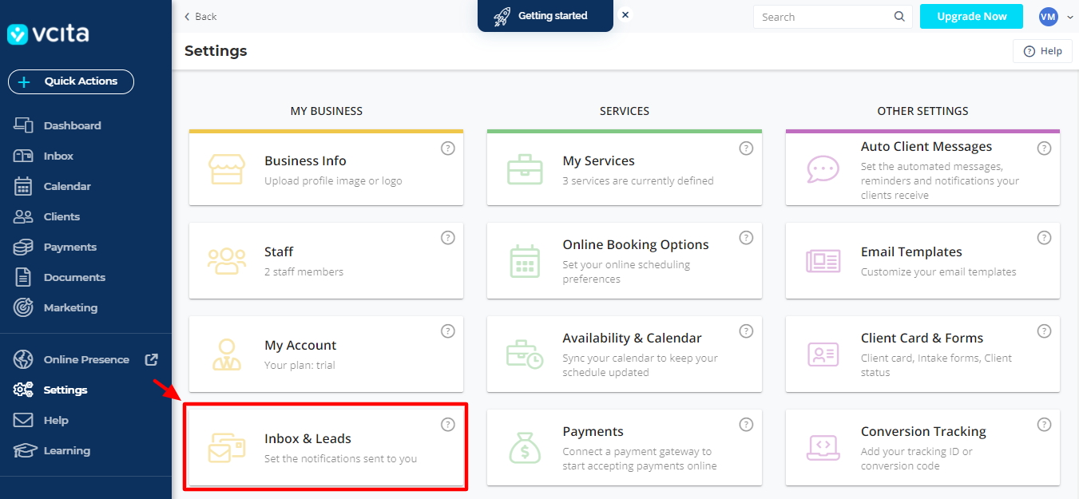Open the Conversion Tracking card

922,447
